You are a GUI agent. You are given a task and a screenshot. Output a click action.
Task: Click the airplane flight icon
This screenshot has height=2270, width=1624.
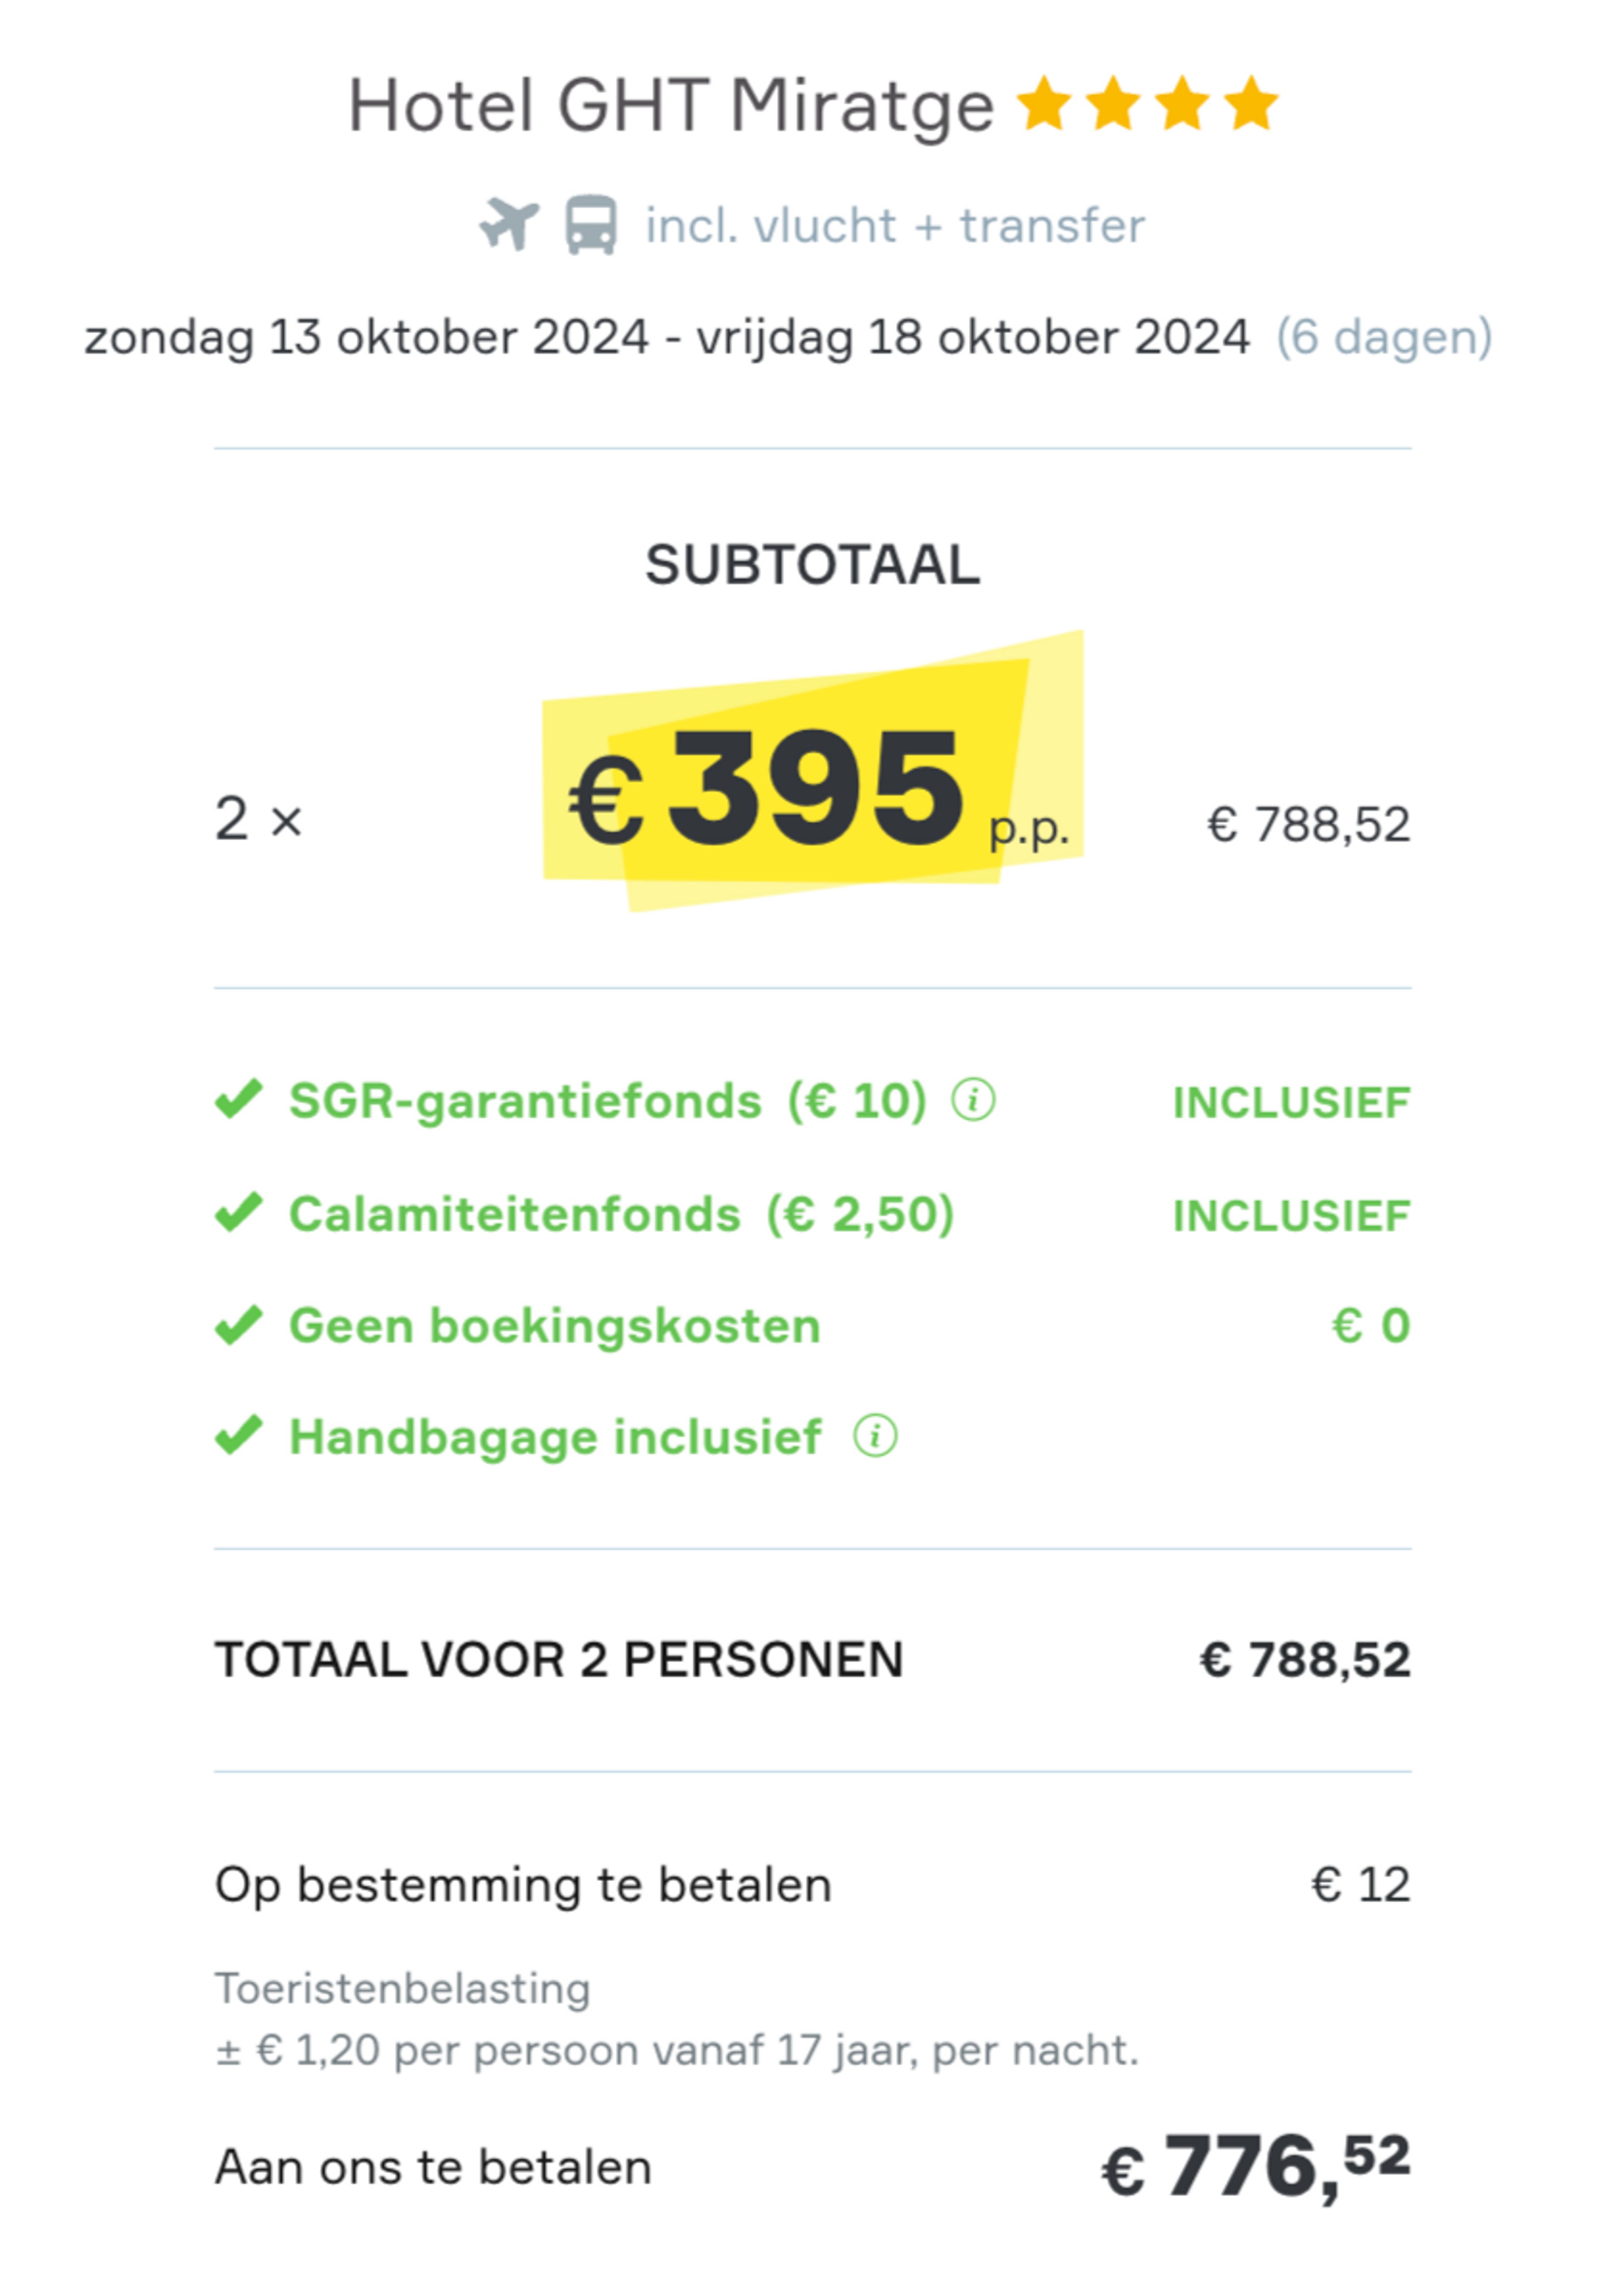coord(508,224)
